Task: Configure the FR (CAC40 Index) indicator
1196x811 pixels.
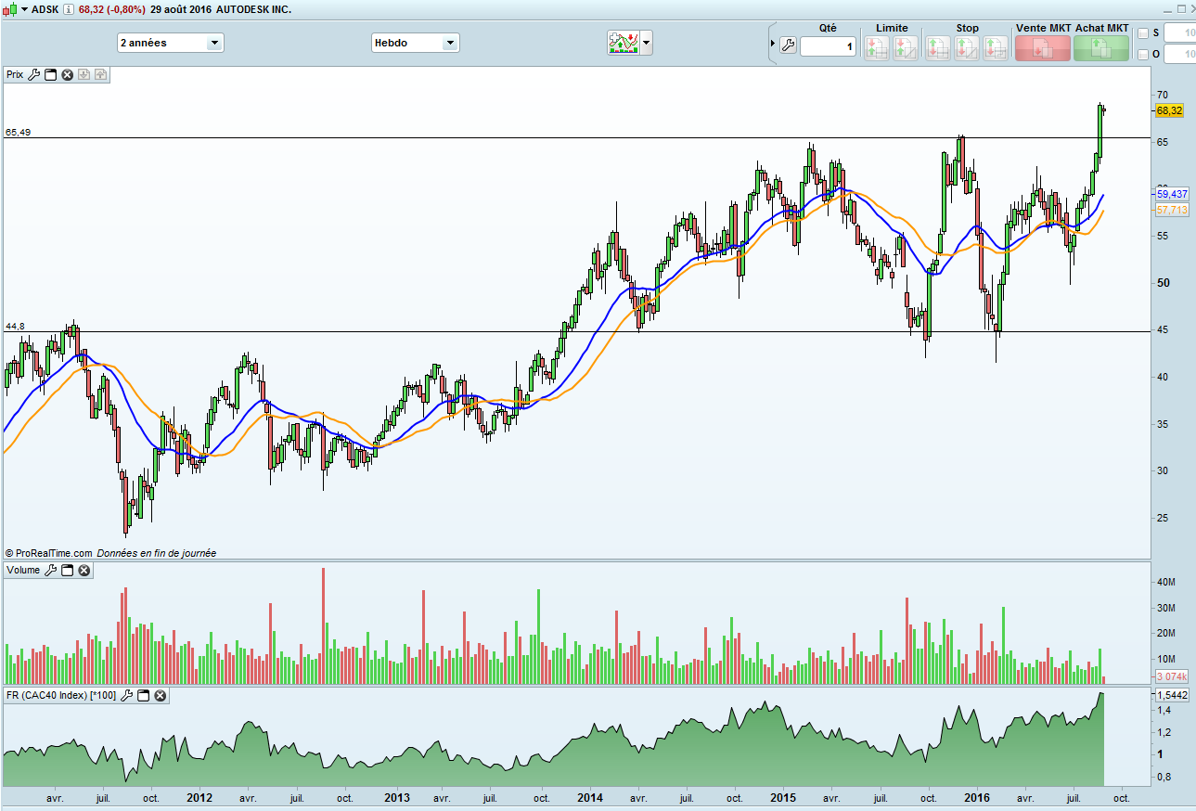Action: point(128,695)
